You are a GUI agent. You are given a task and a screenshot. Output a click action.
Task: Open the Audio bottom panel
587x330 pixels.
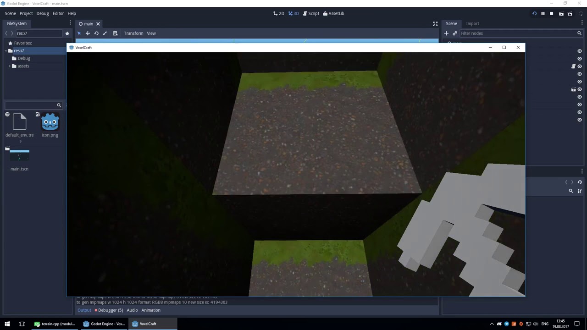(132, 310)
